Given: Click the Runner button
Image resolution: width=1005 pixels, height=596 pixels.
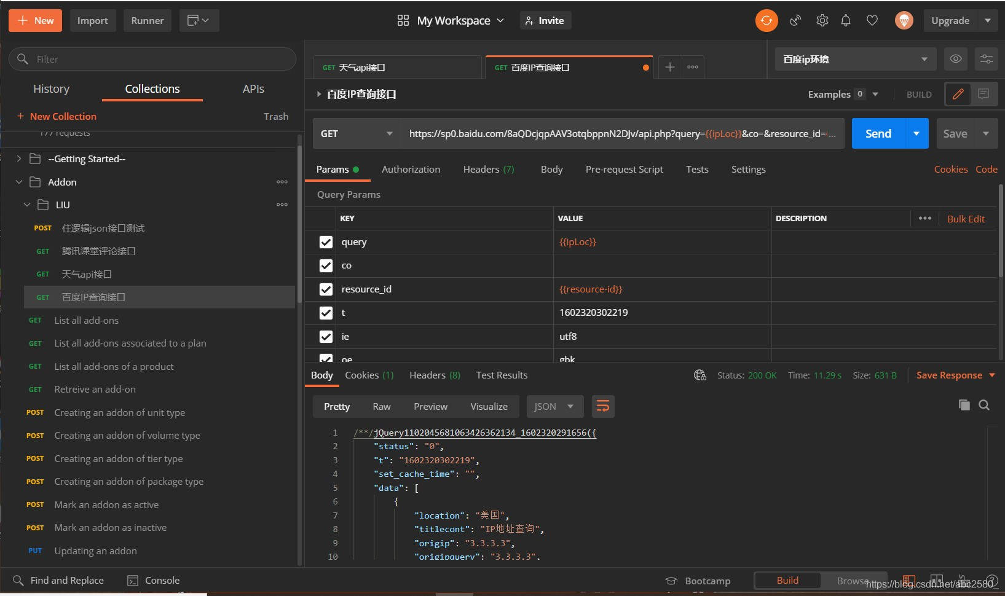Looking at the screenshot, I should (148, 20).
